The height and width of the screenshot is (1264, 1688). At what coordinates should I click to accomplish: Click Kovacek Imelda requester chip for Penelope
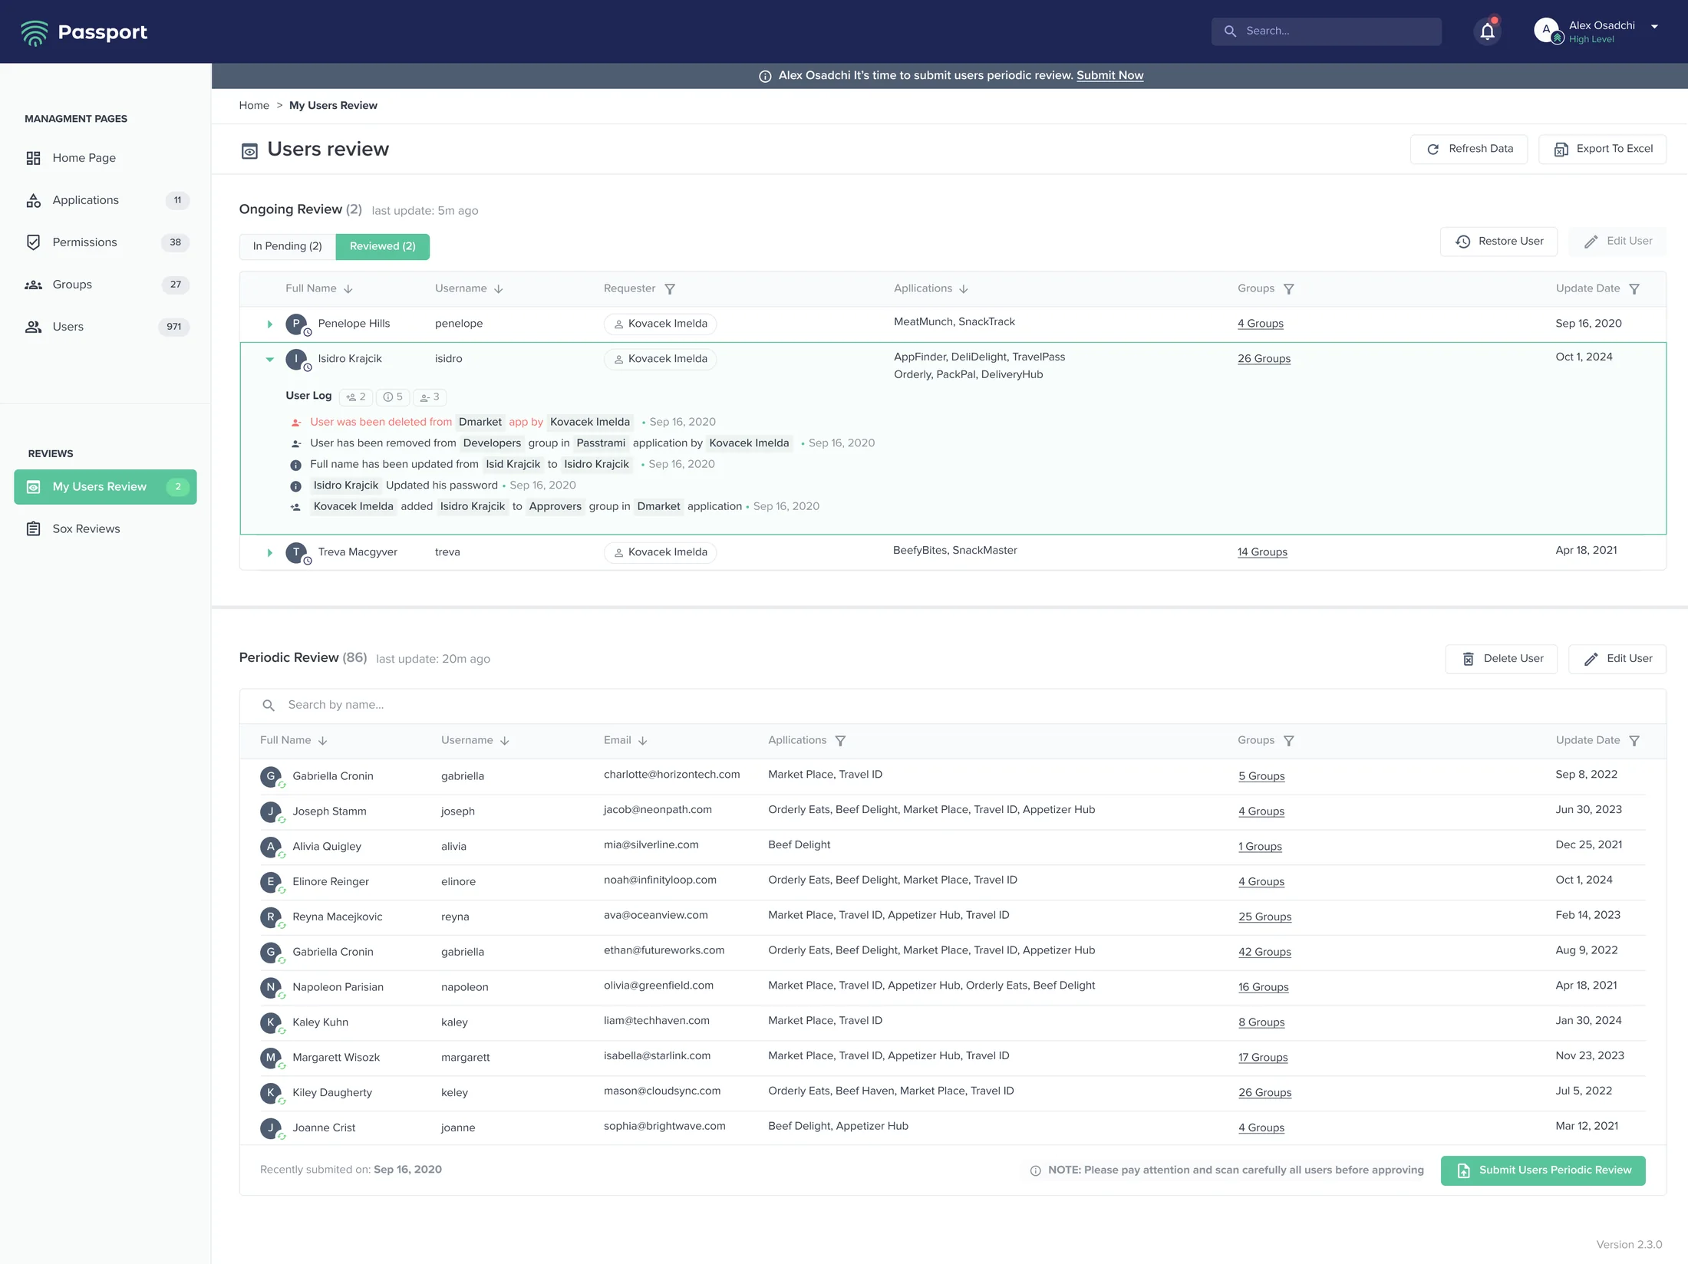click(660, 324)
